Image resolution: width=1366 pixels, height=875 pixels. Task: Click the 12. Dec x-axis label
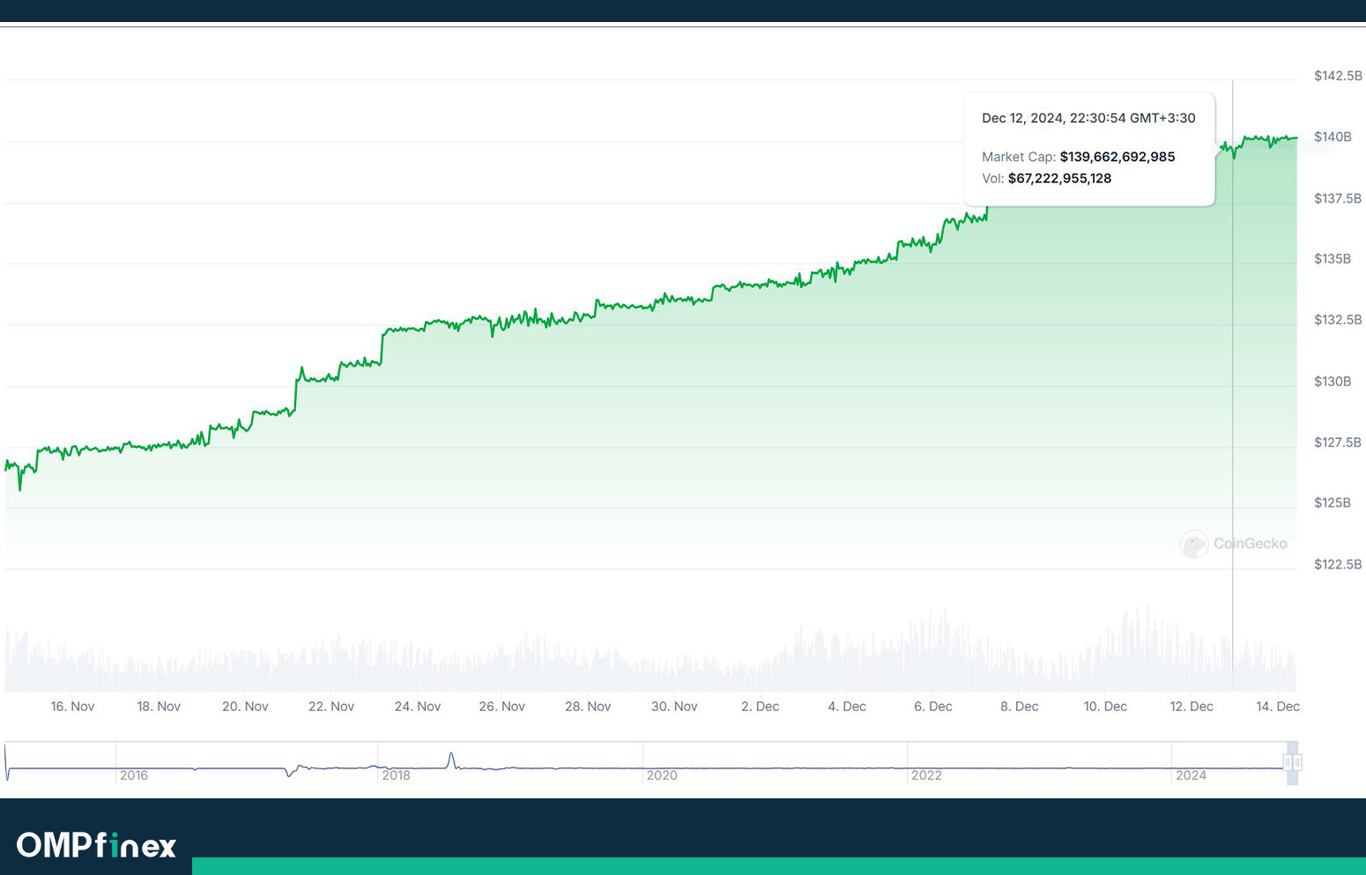1192,707
